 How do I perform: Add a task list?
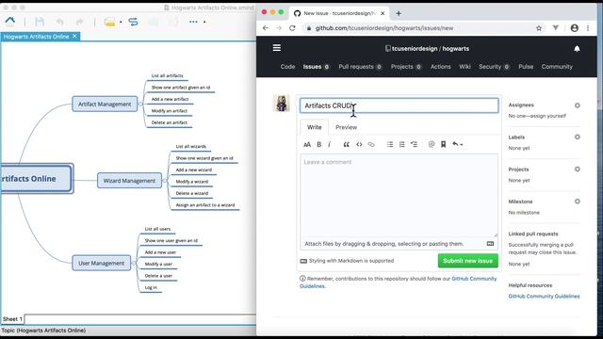pos(414,144)
